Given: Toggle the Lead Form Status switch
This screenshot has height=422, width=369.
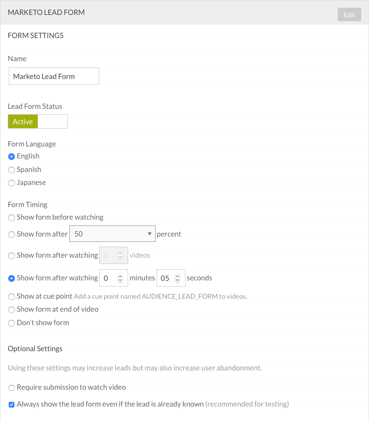Looking at the screenshot, I should pos(38,121).
